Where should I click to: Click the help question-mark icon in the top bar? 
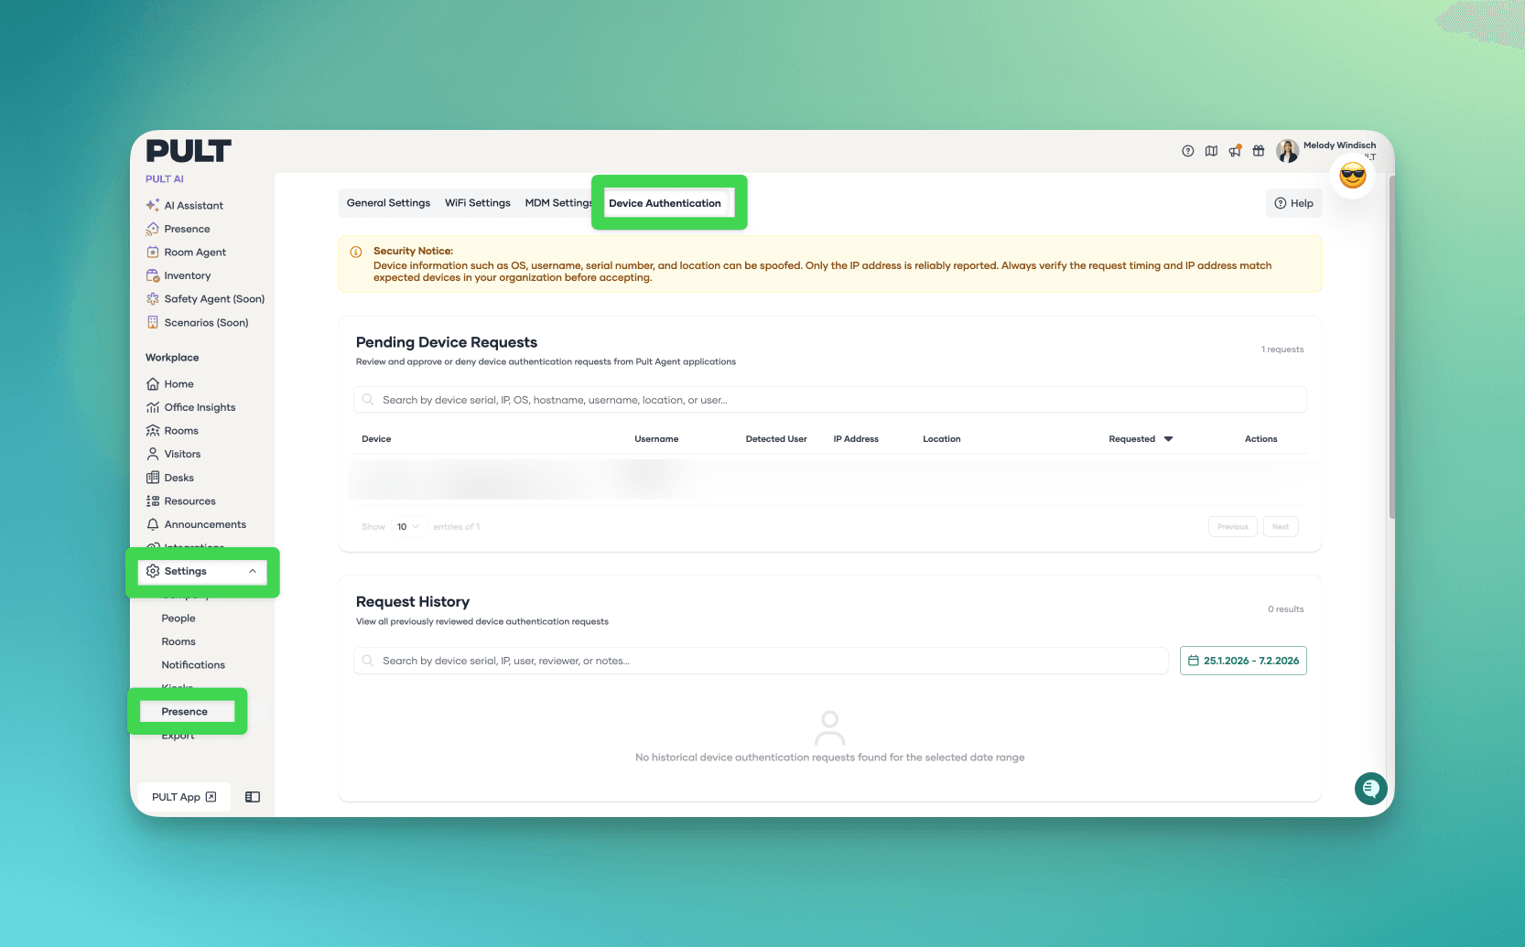tap(1187, 151)
